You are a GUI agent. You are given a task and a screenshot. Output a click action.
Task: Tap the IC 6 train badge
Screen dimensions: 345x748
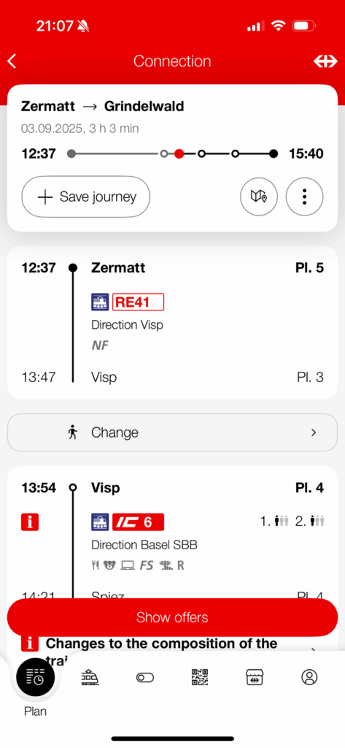tap(138, 522)
